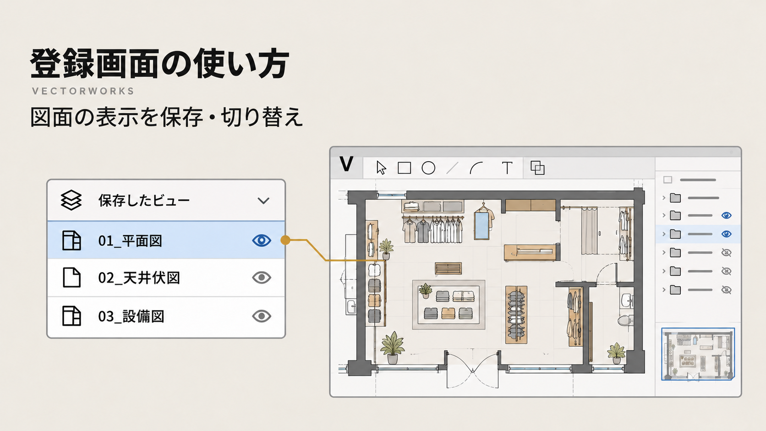Select the 01_平面図 saved view

[166, 240]
